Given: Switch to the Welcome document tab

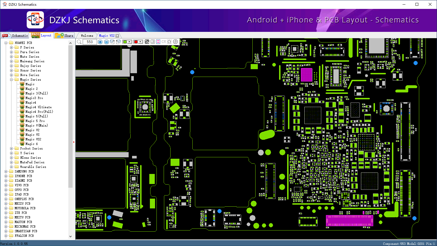Looking at the screenshot, I should pos(87,36).
